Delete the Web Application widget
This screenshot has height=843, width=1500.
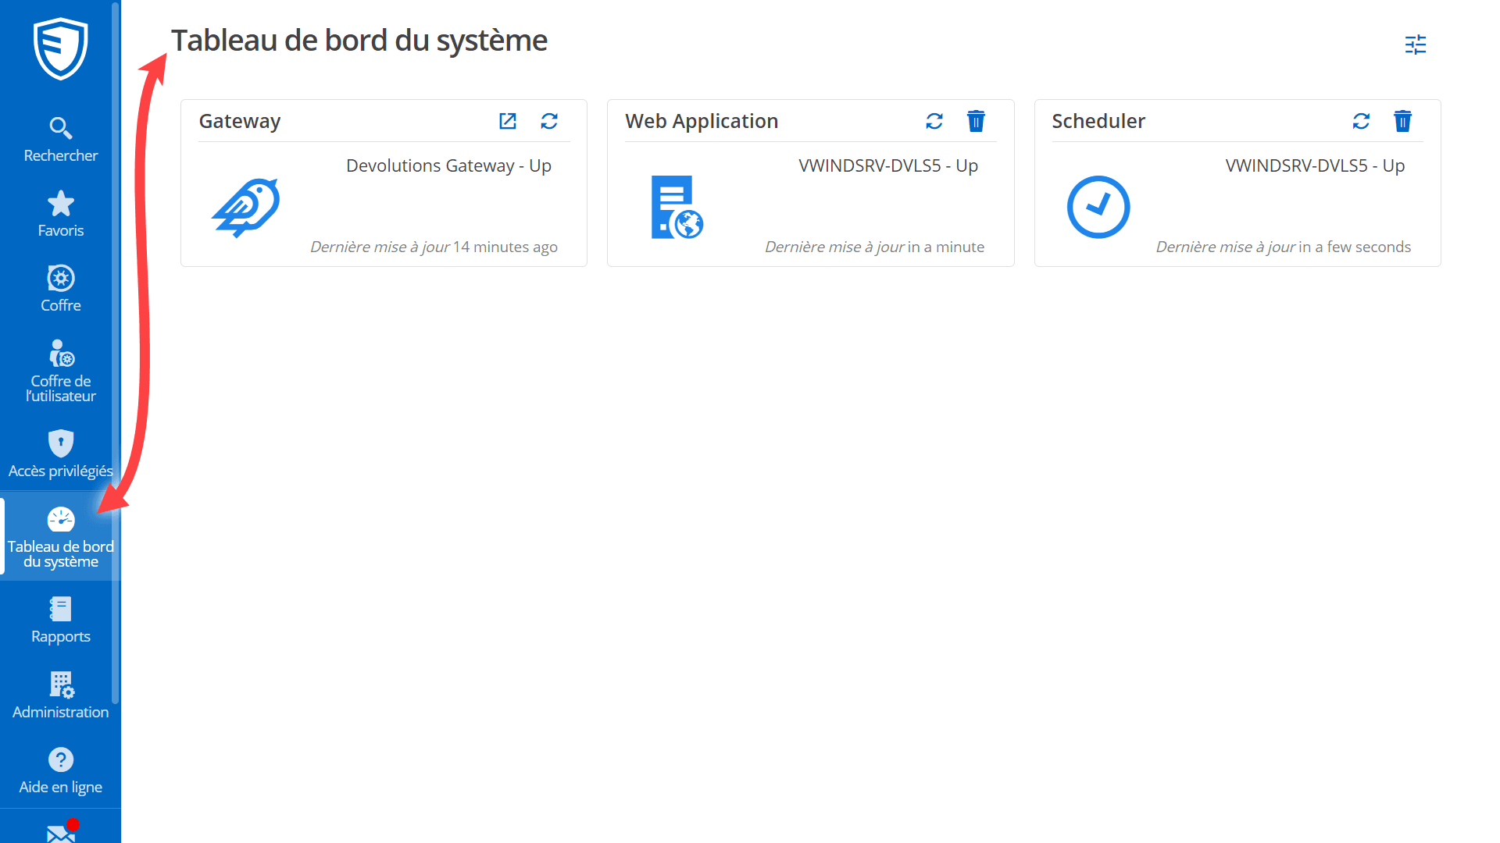(x=976, y=122)
